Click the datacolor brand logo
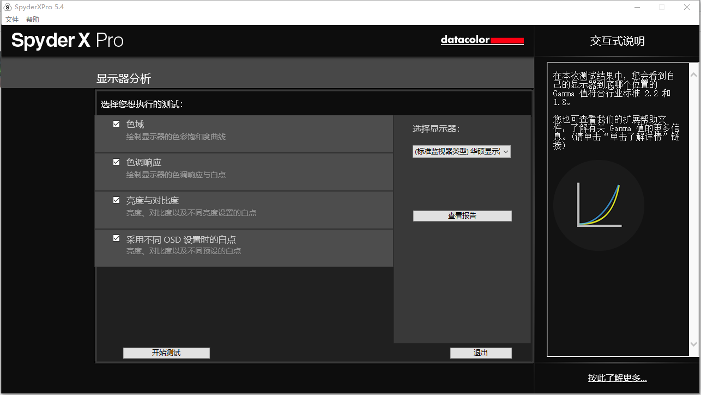Viewport: 701px width, 395px height. coord(482,40)
